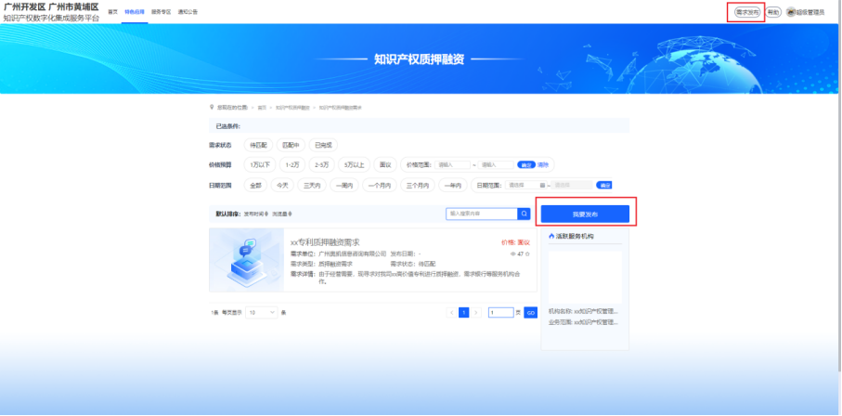Focus the maximum price input field
Screen dimensions: 842x416
point(496,164)
